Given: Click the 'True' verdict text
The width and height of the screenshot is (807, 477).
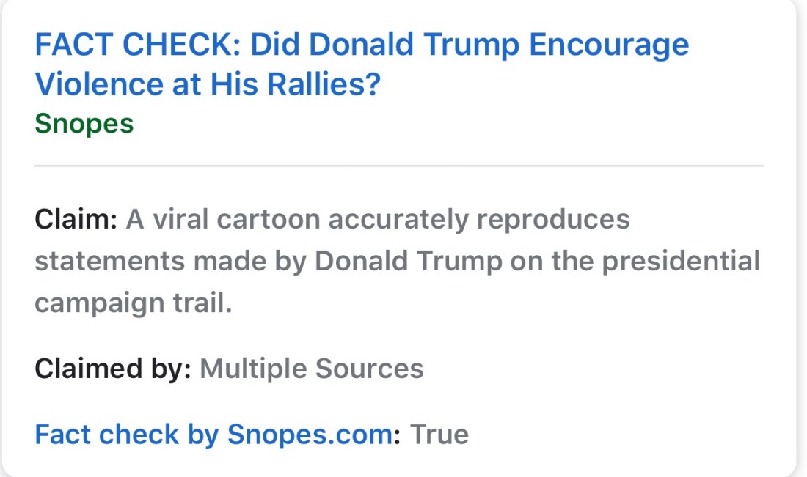Looking at the screenshot, I should point(439,435).
